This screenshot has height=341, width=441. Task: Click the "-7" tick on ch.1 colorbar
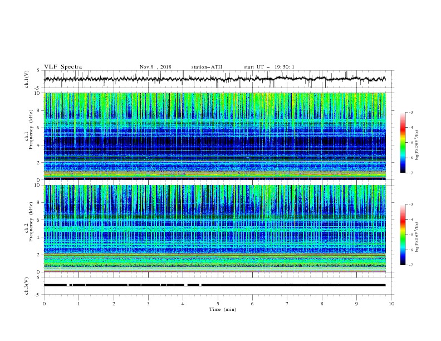pos(410,173)
